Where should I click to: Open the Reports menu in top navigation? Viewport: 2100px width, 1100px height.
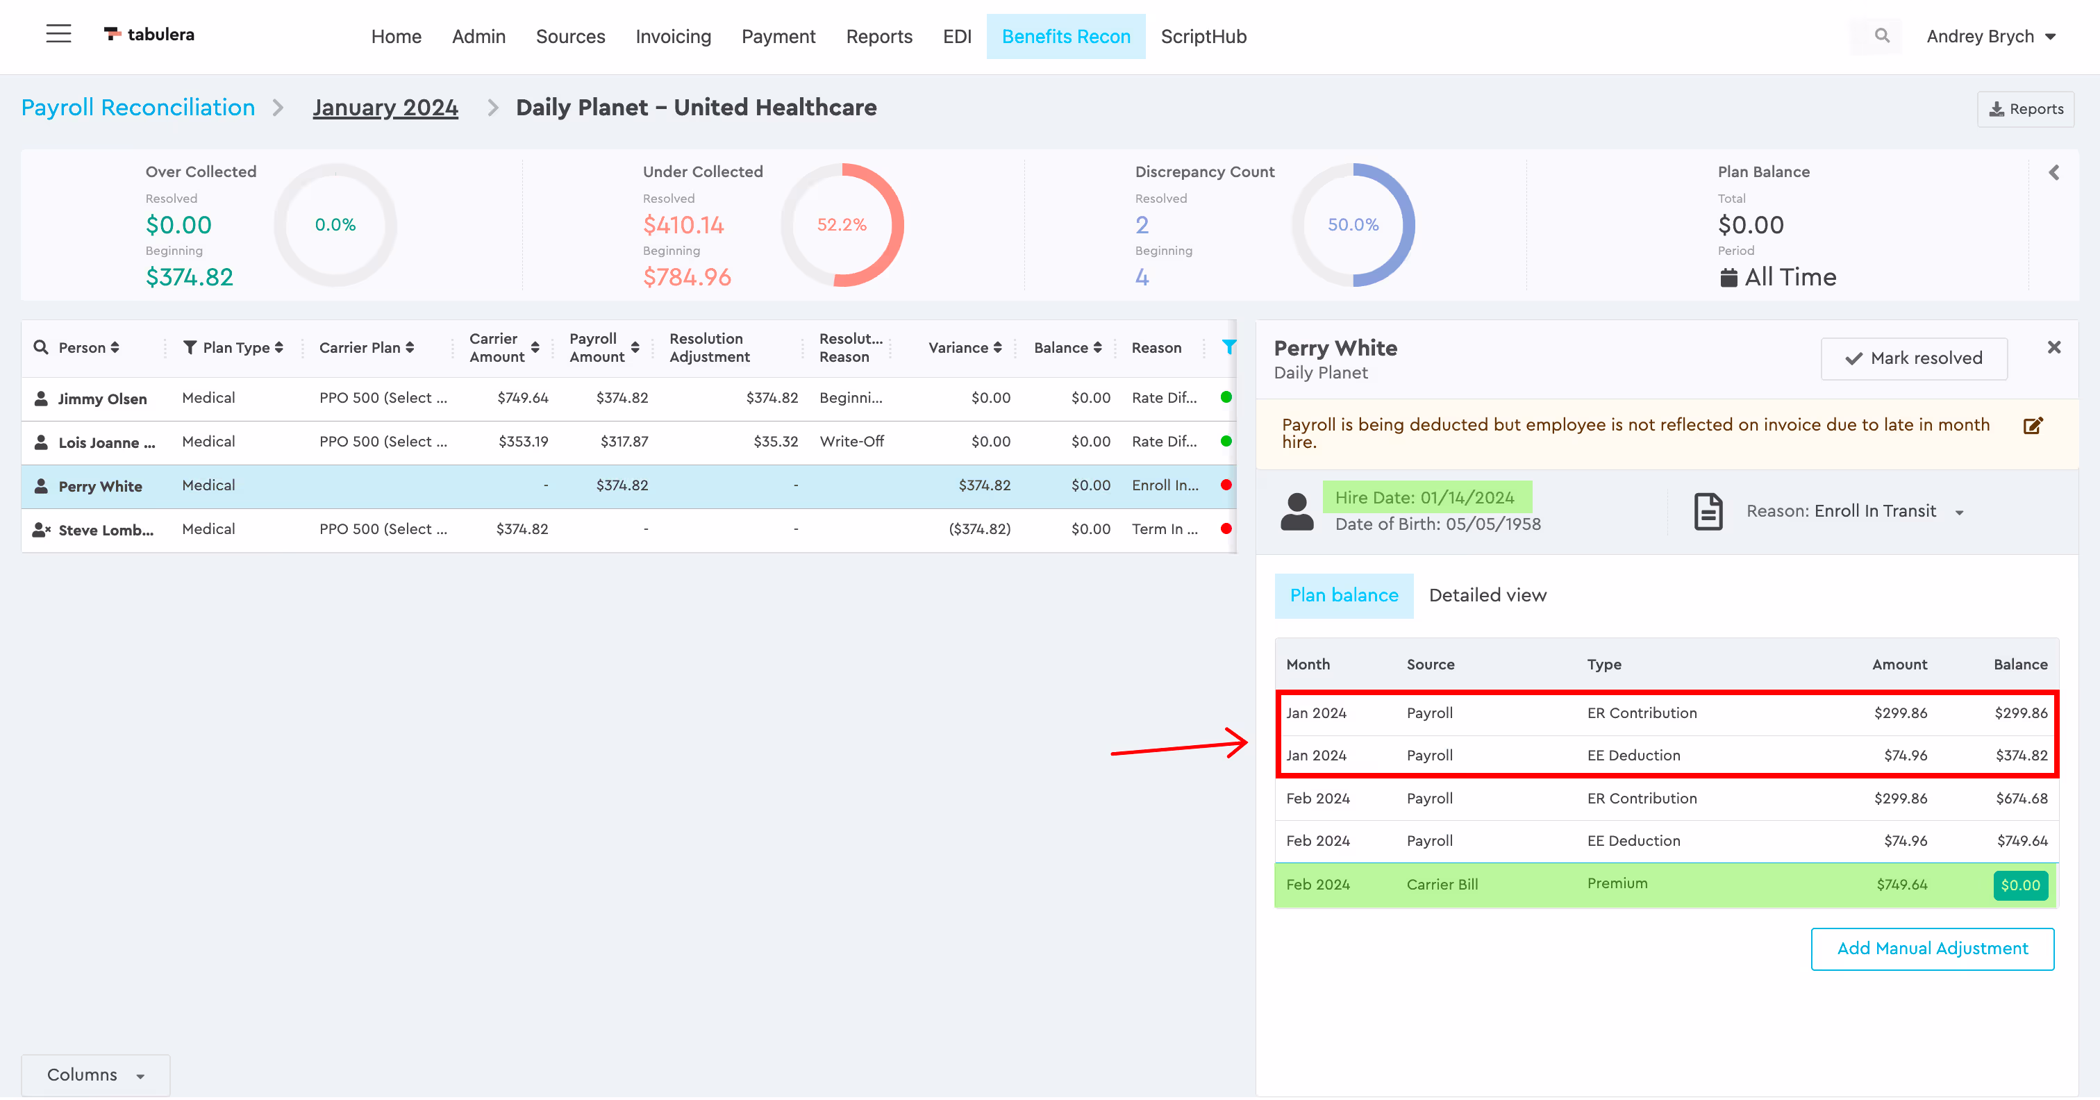pyautogui.click(x=878, y=37)
